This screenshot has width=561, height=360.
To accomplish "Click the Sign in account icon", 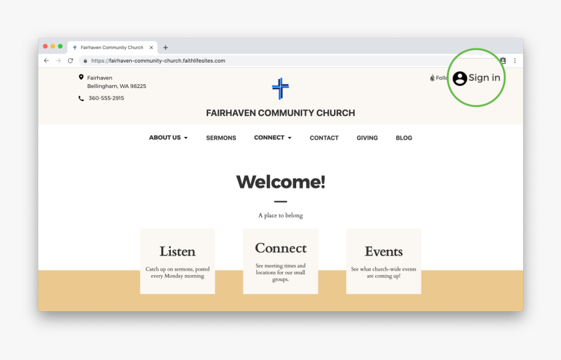I will (460, 78).
